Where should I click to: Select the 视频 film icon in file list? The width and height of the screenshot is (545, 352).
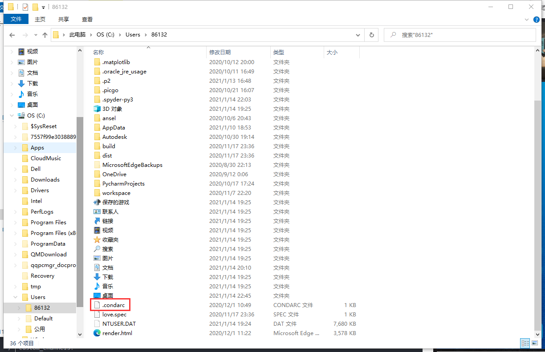click(98, 231)
